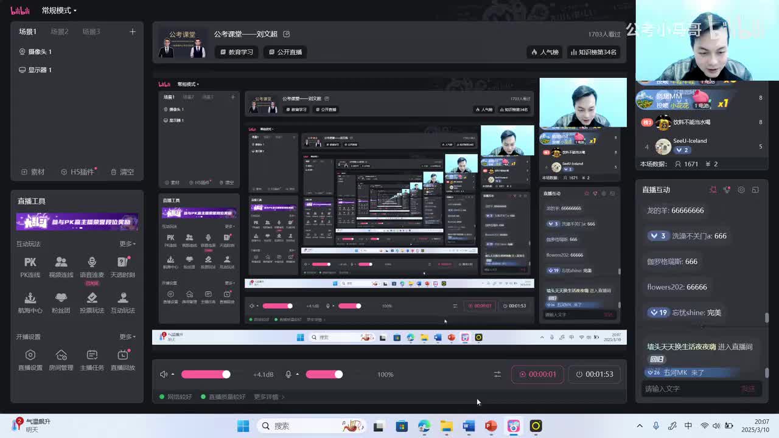The width and height of the screenshot is (779, 438).
Task: Click 直播互动 chat scrollbar
Action: pos(767,318)
